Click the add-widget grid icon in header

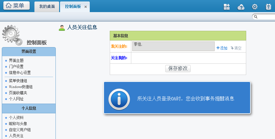[226, 7]
